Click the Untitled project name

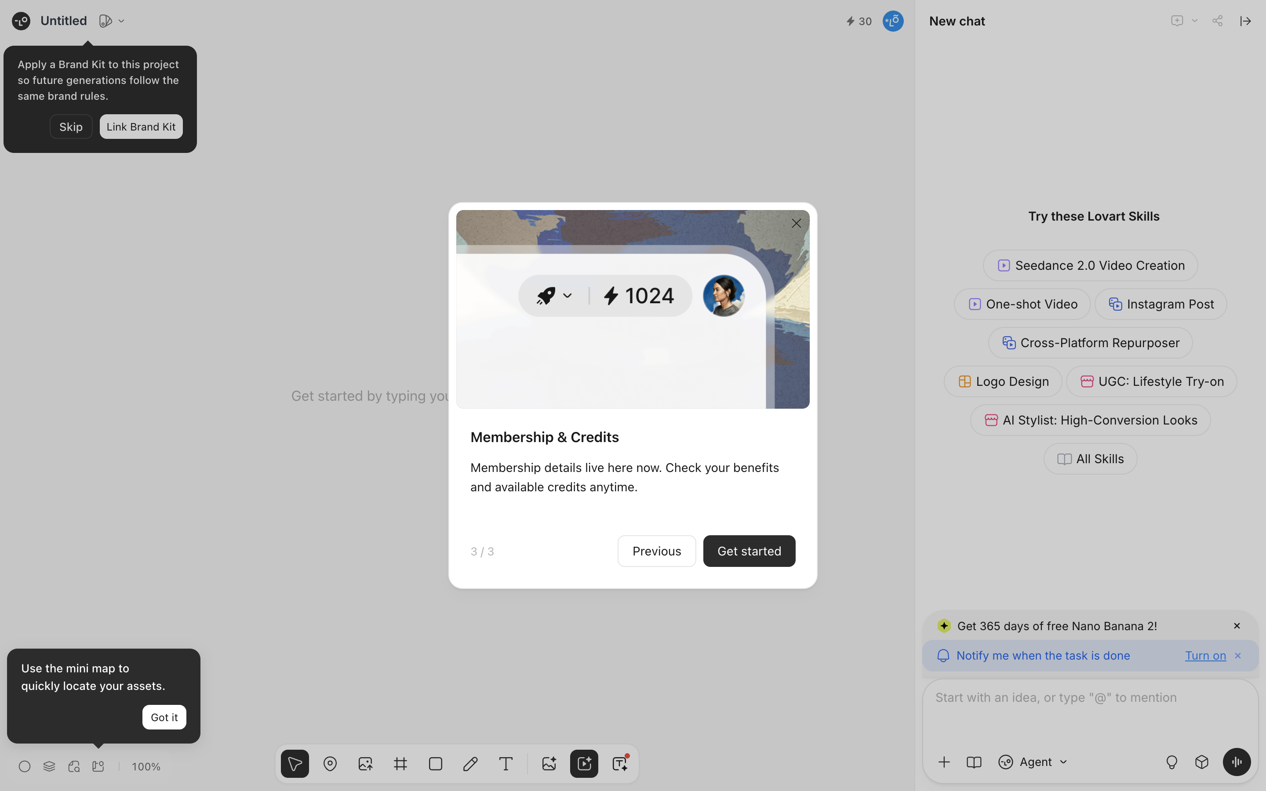coord(63,21)
